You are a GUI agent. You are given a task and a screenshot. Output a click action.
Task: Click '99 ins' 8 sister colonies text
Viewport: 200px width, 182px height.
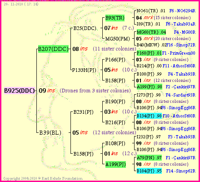click(x=162, y=143)
